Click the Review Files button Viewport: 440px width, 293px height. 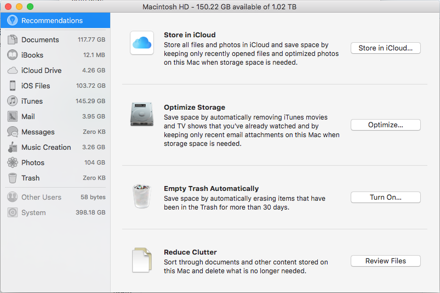[386, 261]
